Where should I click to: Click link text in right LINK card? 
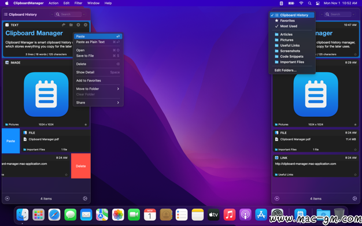(305, 164)
